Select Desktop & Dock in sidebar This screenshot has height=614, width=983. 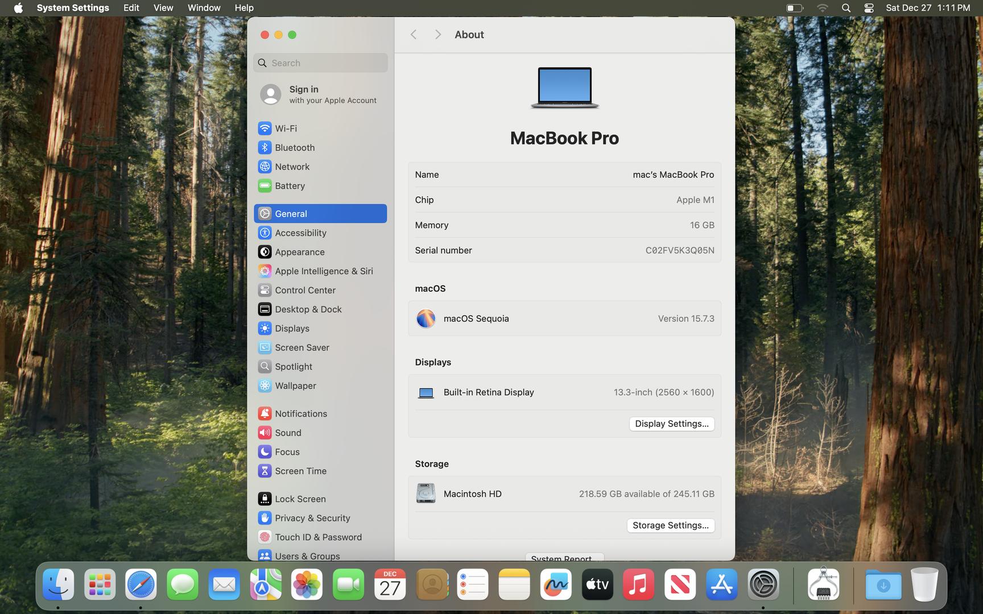308,309
